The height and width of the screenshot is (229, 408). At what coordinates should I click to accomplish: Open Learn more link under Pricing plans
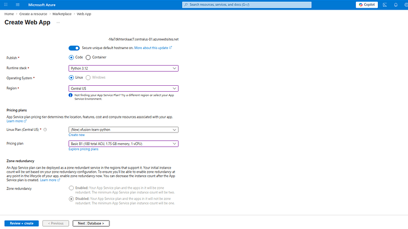[x=17, y=121]
